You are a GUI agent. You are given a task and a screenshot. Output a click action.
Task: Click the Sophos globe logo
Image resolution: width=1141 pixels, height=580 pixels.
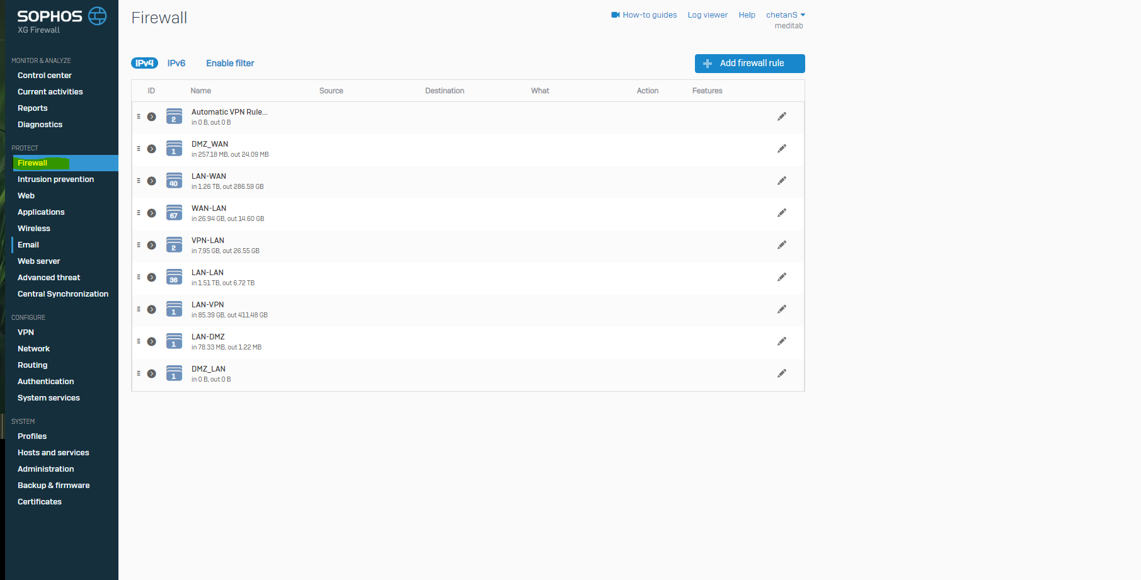tap(97, 16)
